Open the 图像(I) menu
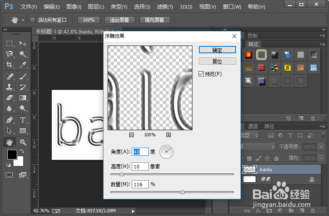The height and width of the screenshot is (216, 329). pyautogui.click(x=74, y=7)
